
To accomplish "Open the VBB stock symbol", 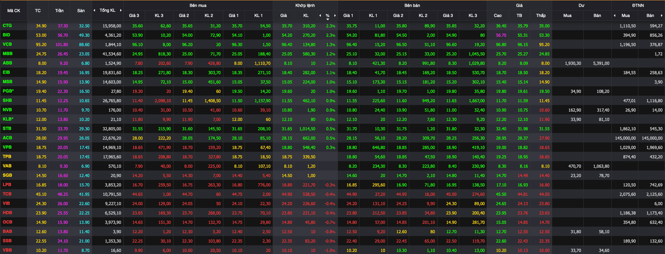I will point(7,250).
